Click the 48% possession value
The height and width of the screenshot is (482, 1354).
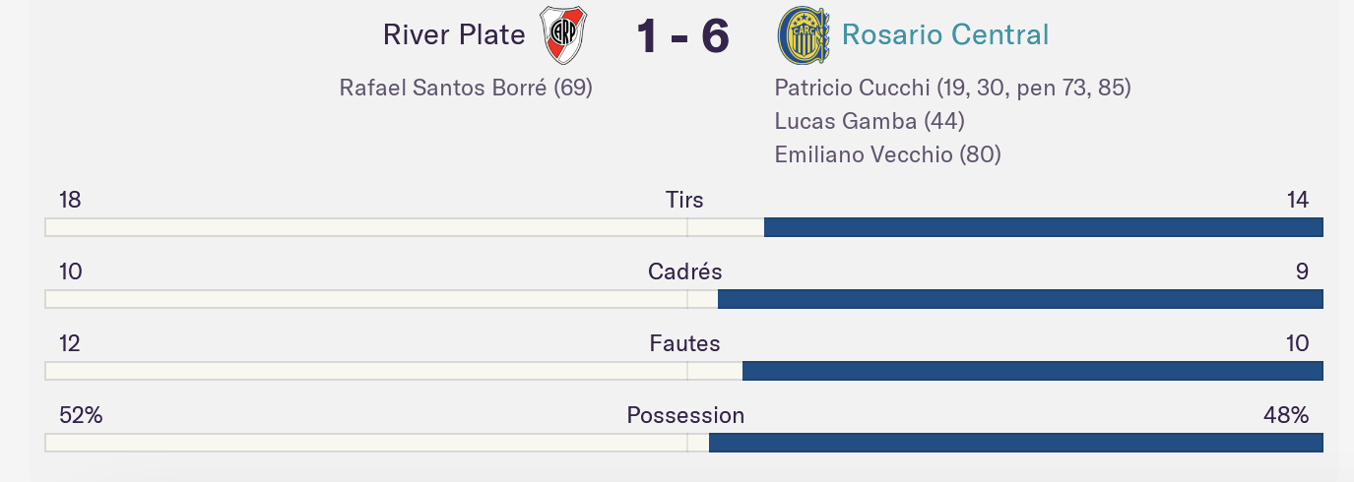tap(1286, 415)
